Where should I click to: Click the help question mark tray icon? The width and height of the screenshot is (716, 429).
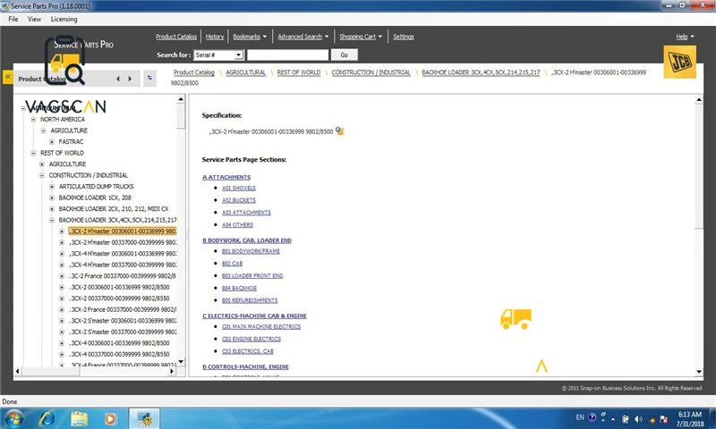(x=592, y=417)
